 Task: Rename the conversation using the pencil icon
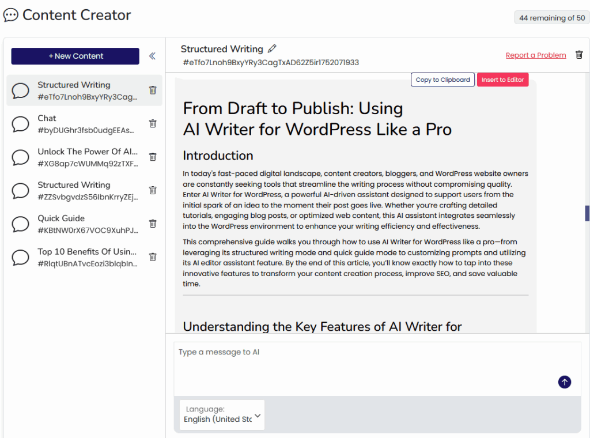pyautogui.click(x=272, y=48)
